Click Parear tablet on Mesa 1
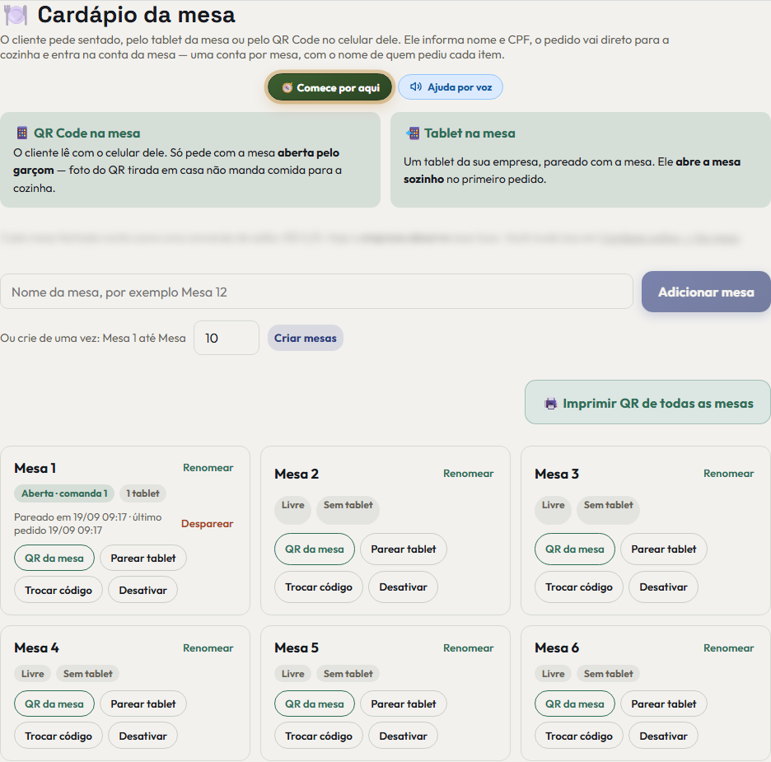This screenshot has height=762, width=771. click(x=143, y=559)
